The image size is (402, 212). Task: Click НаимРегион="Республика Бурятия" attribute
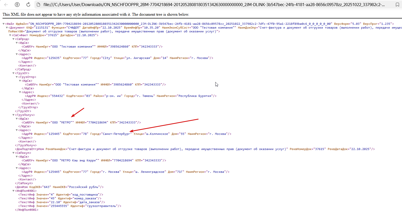coord(186,96)
